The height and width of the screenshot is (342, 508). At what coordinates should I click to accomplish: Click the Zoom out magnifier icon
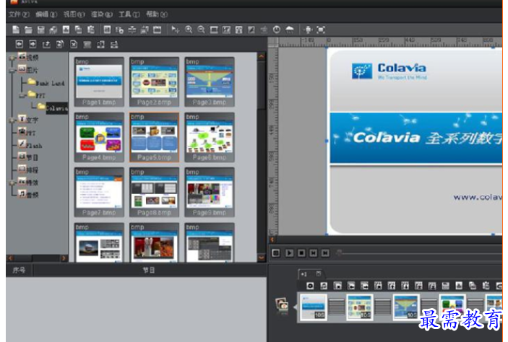click(201, 30)
